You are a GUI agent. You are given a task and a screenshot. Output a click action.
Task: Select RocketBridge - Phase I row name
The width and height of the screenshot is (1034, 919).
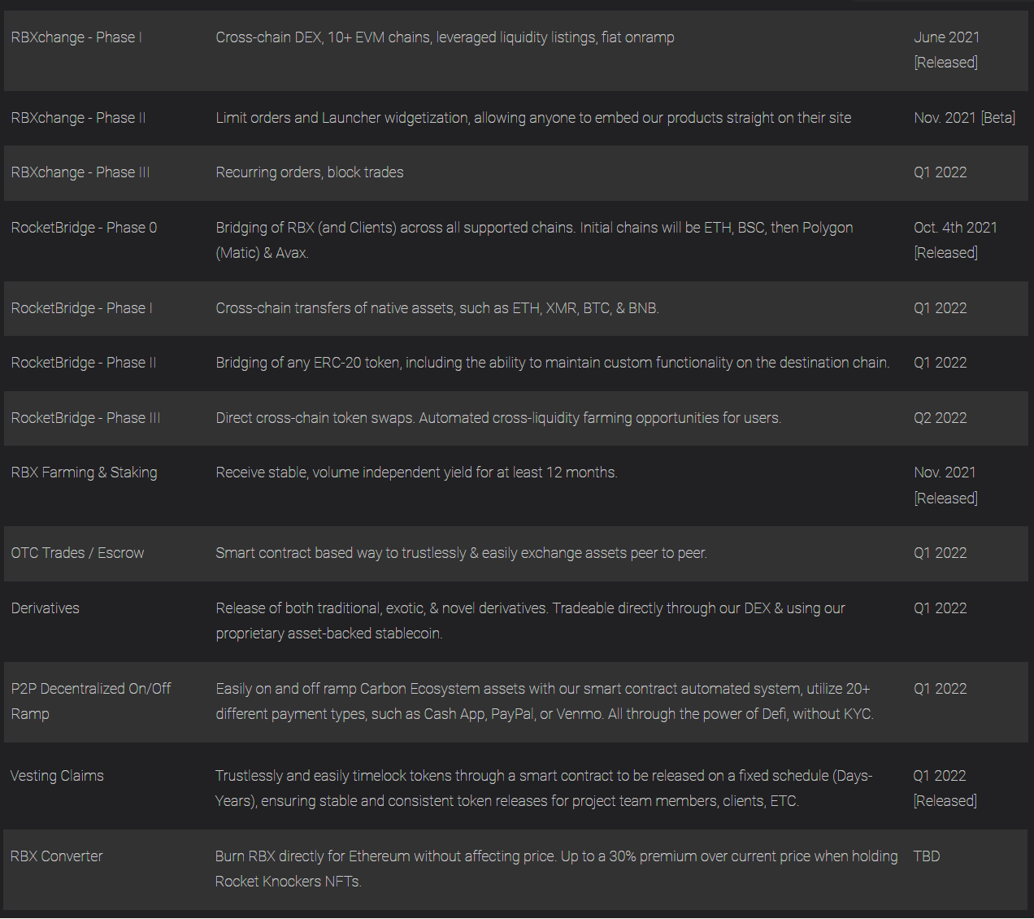click(x=81, y=308)
